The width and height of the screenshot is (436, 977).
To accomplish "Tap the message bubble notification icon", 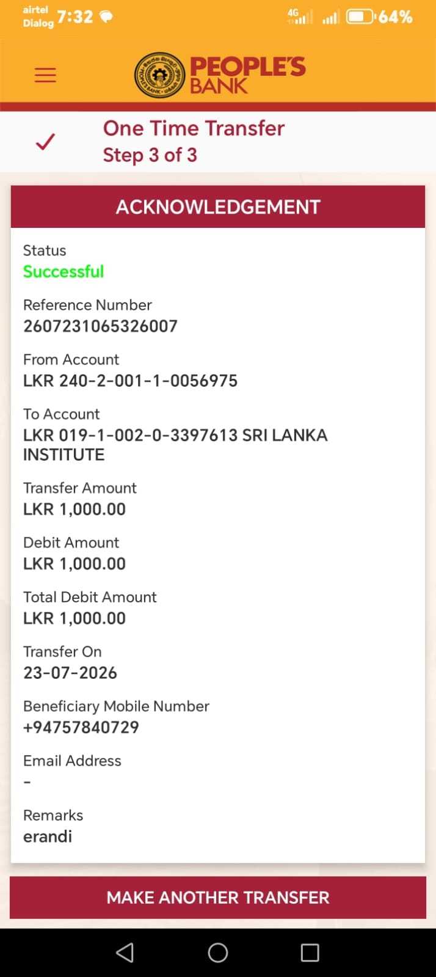I will (106, 16).
